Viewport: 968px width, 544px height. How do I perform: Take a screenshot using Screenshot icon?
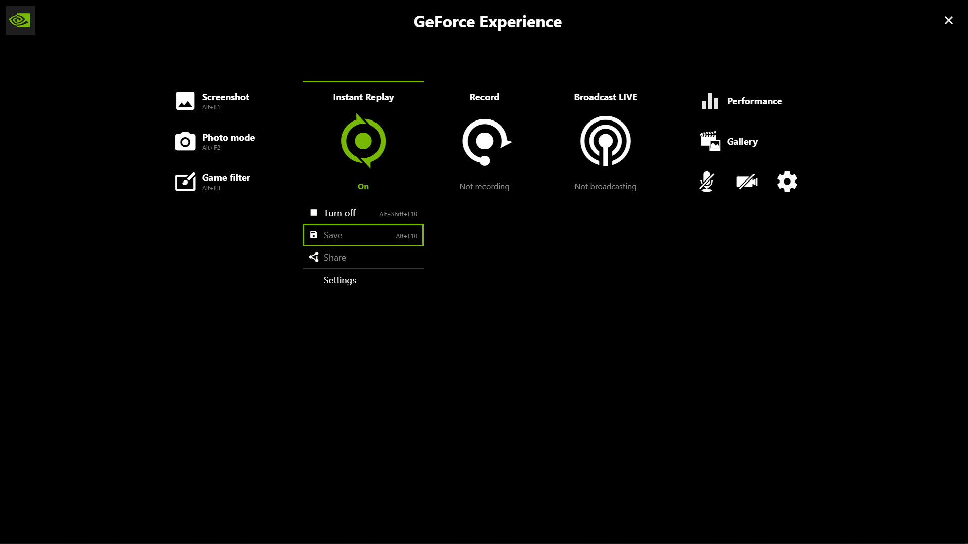pyautogui.click(x=185, y=101)
